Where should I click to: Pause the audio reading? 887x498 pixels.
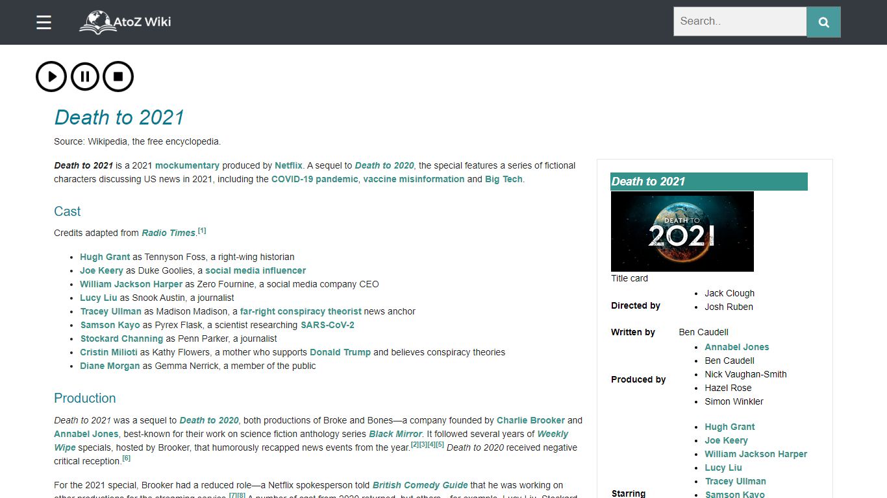coord(85,77)
